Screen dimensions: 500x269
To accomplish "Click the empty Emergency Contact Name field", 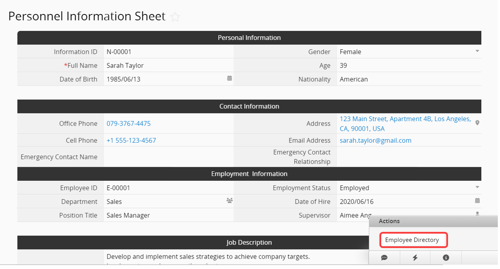I will 168,157.
